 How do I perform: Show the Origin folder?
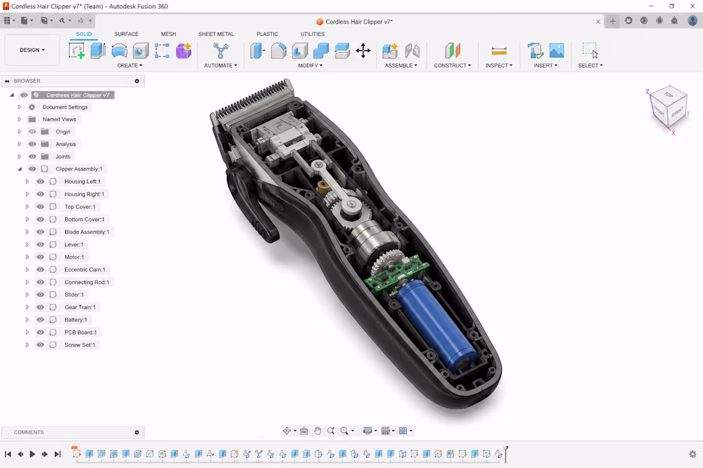tap(33, 132)
